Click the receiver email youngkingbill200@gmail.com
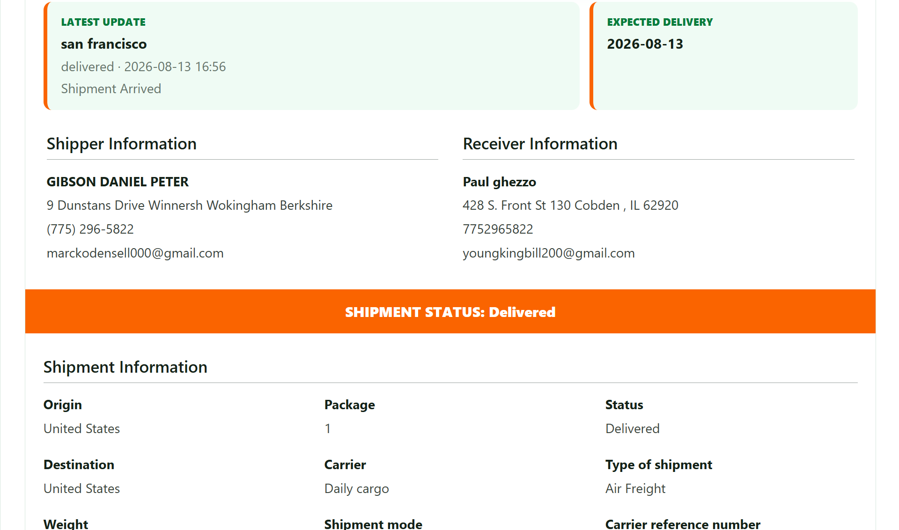This screenshot has height=530, width=899. (x=549, y=253)
